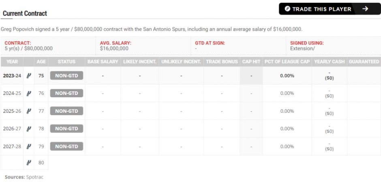Click the Spurs logo in 2024-25 row
This screenshot has width=381, height=187.
tap(29, 93)
